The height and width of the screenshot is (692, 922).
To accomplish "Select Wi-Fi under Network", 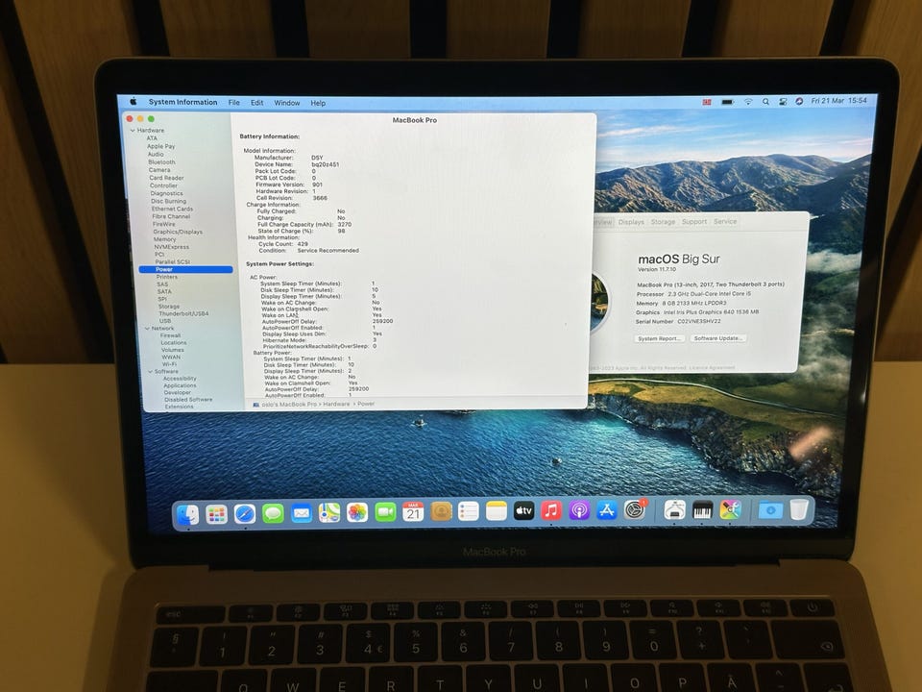I will tap(169, 364).
